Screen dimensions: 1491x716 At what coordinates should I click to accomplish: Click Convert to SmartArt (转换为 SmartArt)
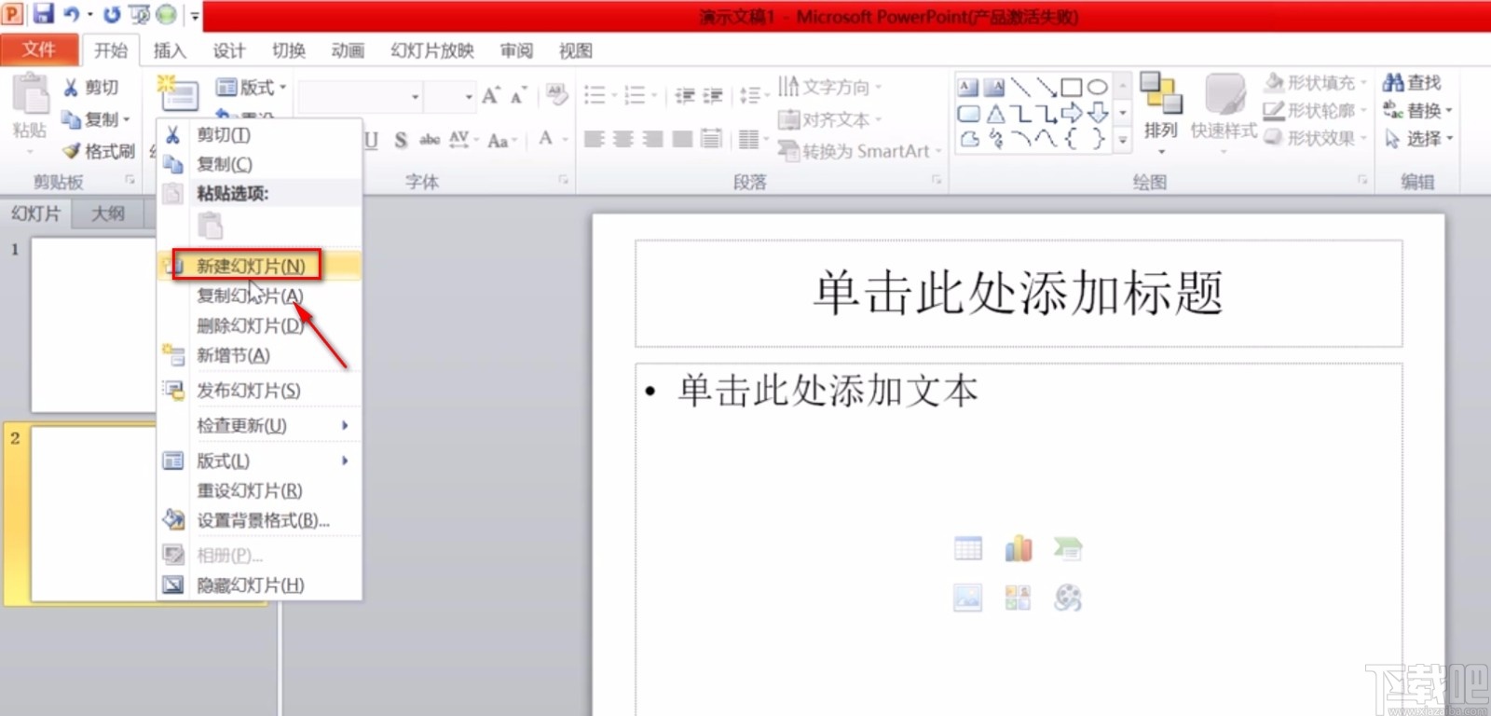pos(860,150)
